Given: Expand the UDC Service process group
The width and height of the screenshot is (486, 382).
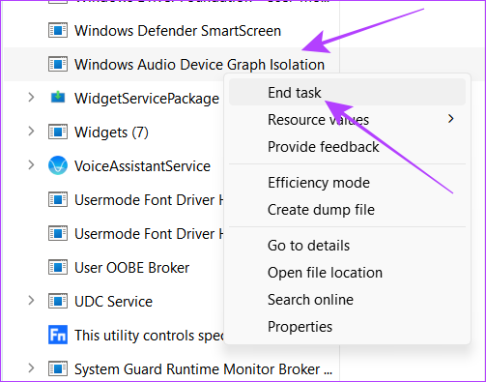Looking at the screenshot, I should pos(31,301).
